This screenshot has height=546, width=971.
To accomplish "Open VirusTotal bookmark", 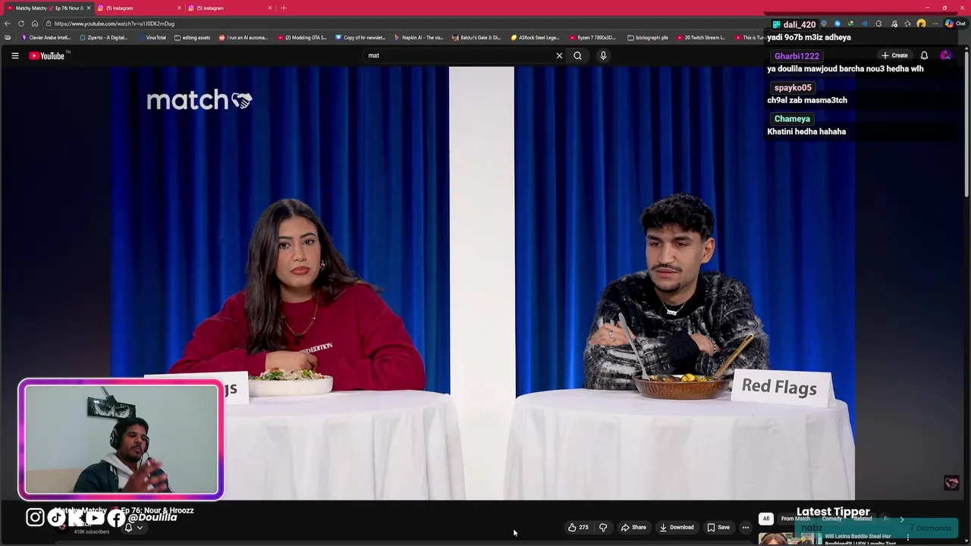I will (152, 37).
